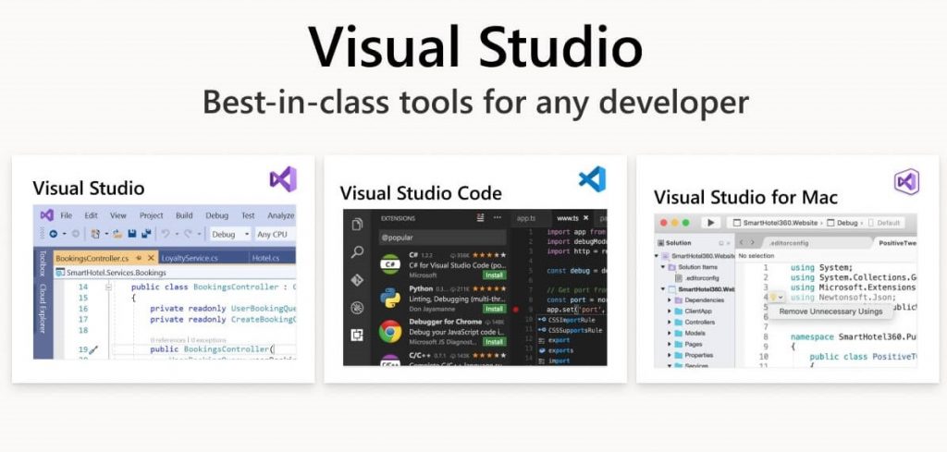
Task: Expand the Dependencies node in Solution
Action: 670,299
